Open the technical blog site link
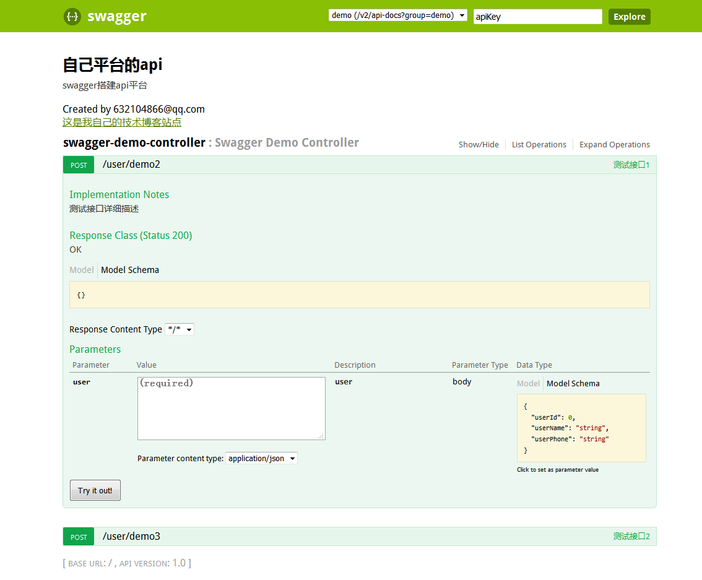 [x=122, y=122]
